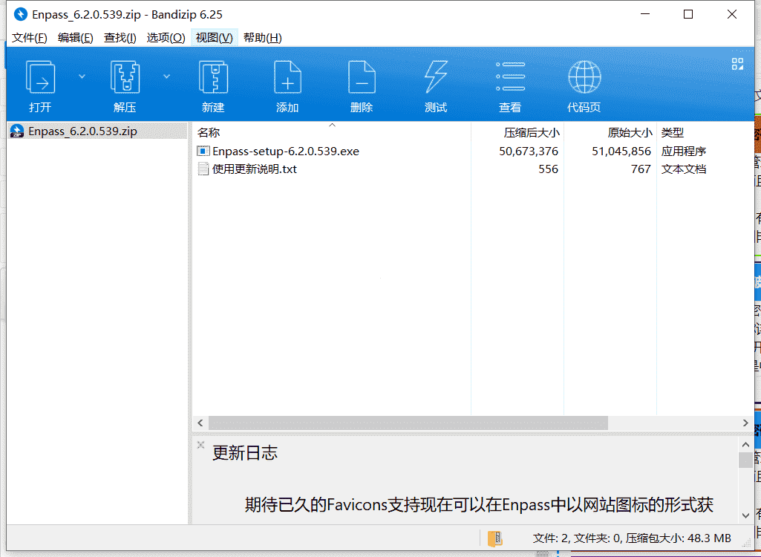This screenshot has width=761, height=557.
Task: Close the 更新日志 comment panel
Action: click(201, 445)
